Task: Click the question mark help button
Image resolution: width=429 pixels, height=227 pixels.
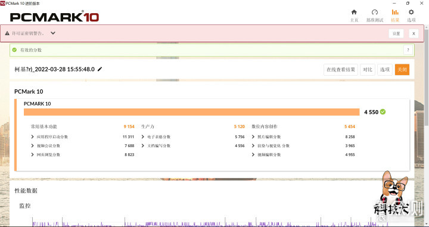Action: click(408, 50)
